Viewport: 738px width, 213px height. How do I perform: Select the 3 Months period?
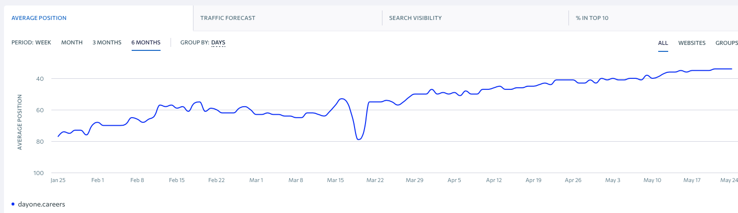(x=107, y=42)
